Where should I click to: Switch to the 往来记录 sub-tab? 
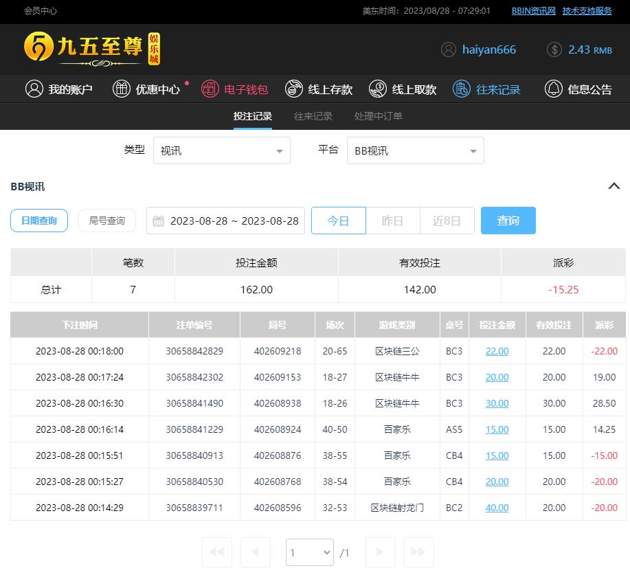coord(313,116)
